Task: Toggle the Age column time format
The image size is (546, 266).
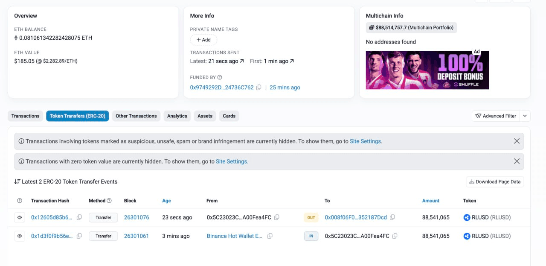Action: pyautogui.click(x=166, y=201)
